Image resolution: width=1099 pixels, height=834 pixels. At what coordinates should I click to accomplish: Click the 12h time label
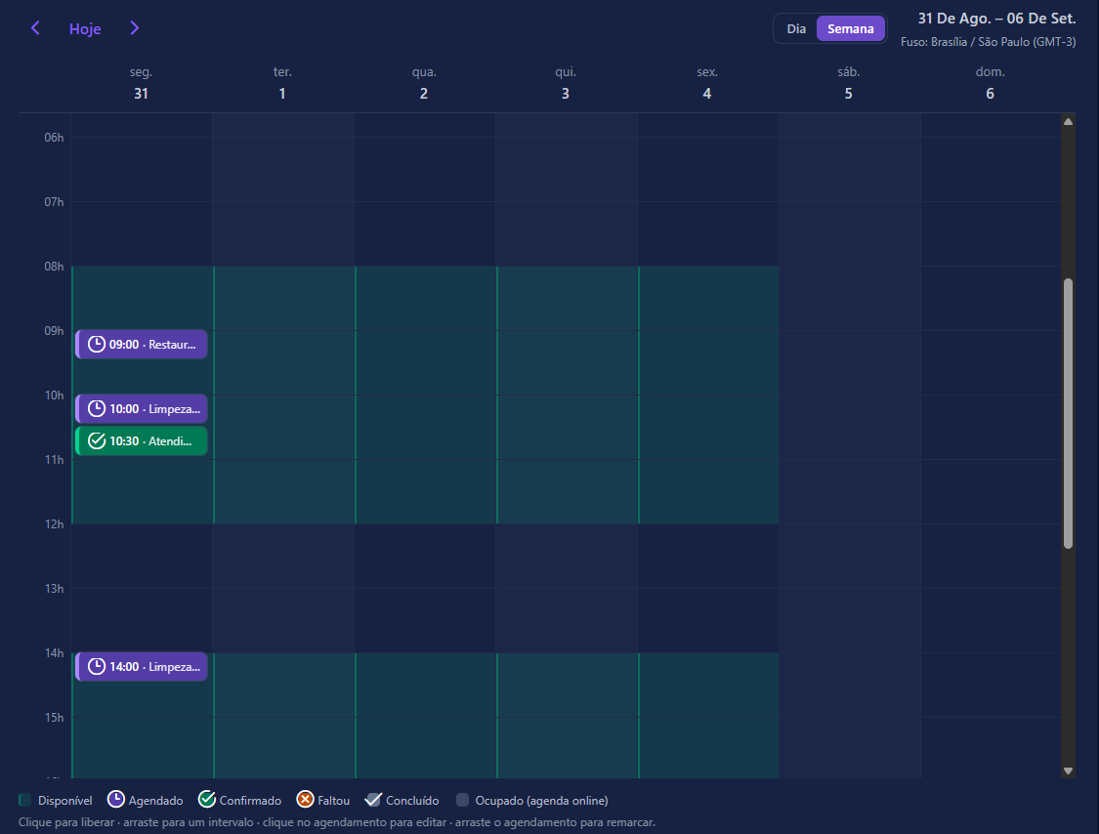pyautogui.click(x=54, y=524)
